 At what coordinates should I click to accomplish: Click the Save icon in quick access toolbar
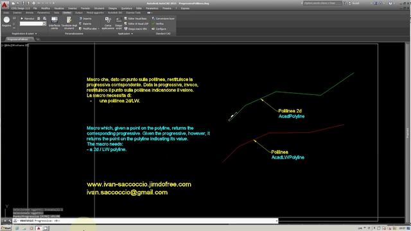[23, 3]
